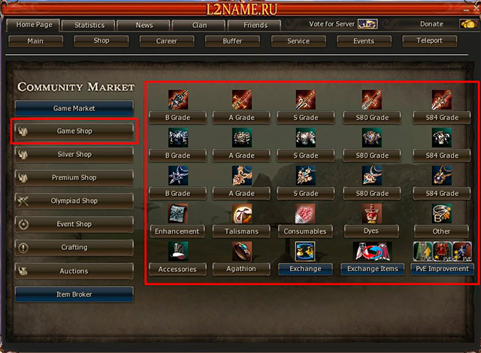Select the Agathion bracelet icon

click(242, 252)
